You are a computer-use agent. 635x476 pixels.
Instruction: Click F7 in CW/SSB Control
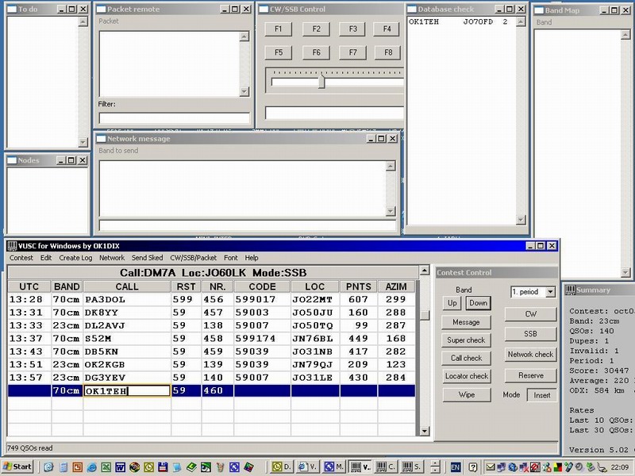tap(352, 52)
